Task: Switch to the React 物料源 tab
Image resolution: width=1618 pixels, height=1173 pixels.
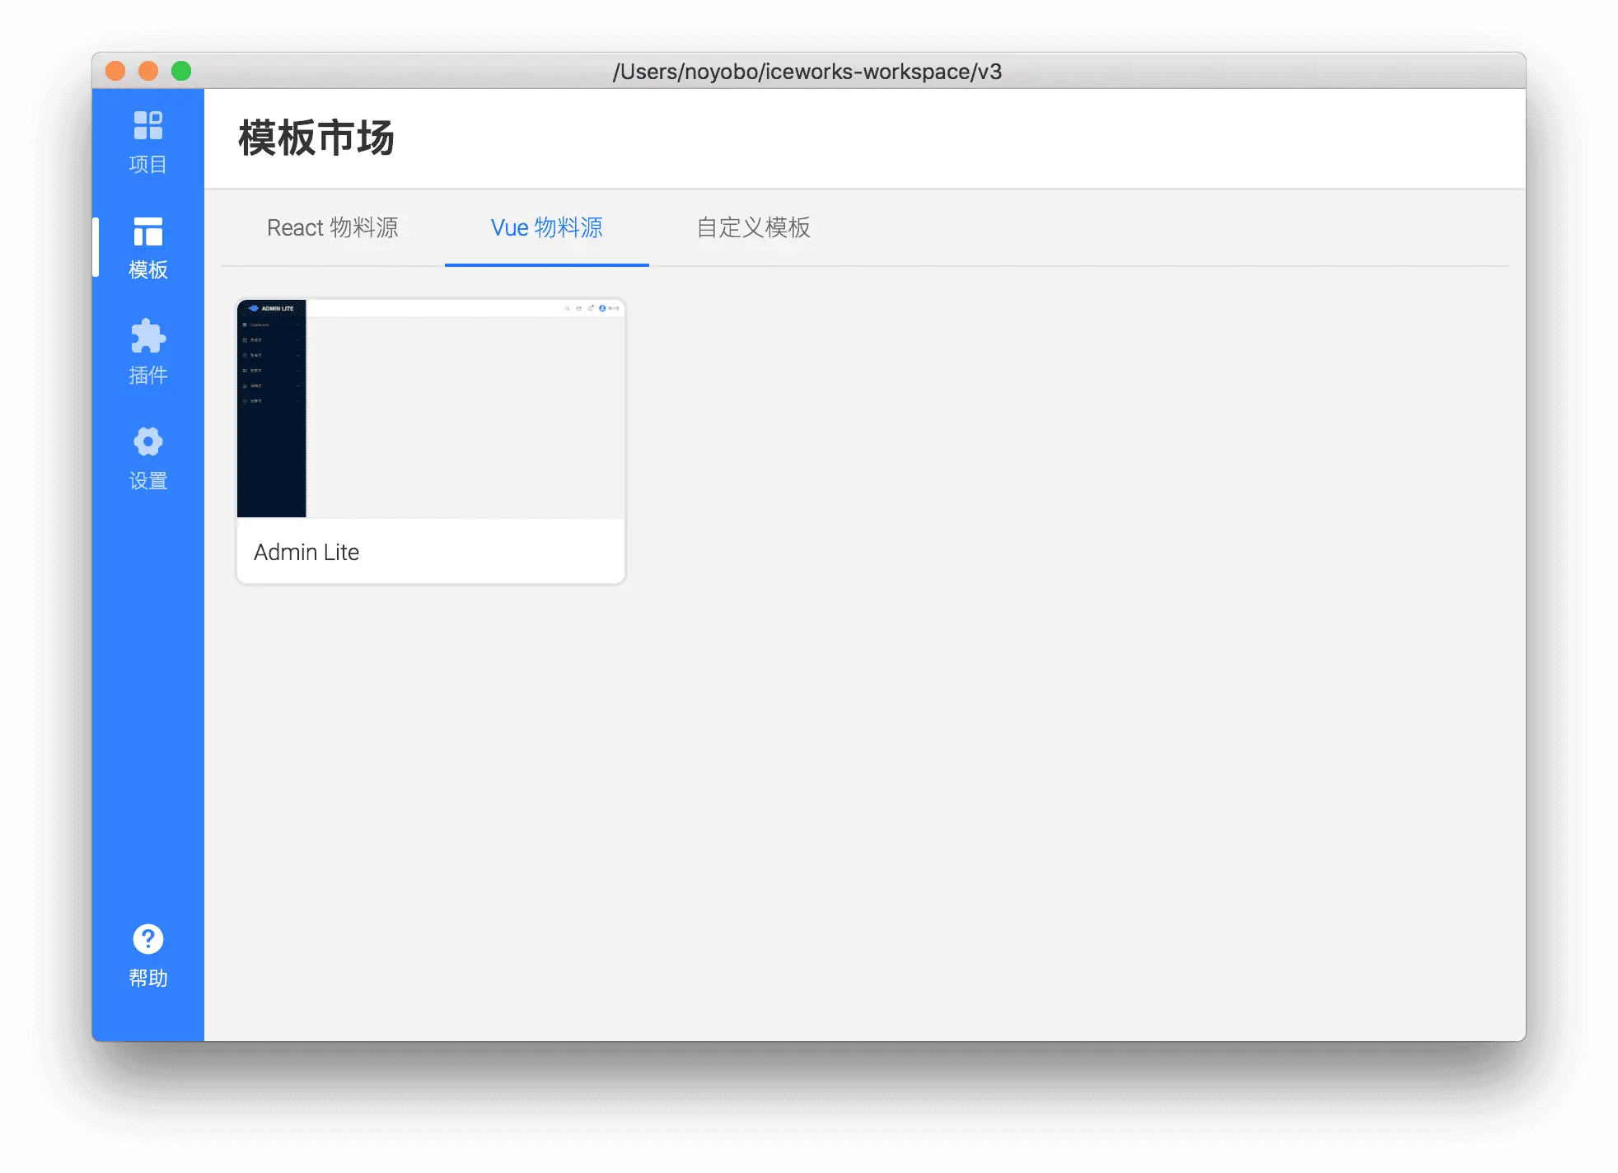Action: click(x=332, y=227)
